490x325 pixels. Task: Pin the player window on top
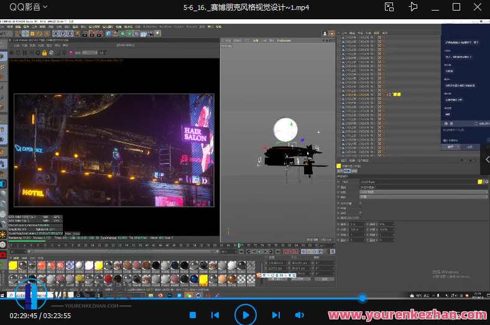pyautogui.click(x=413, y=7)
